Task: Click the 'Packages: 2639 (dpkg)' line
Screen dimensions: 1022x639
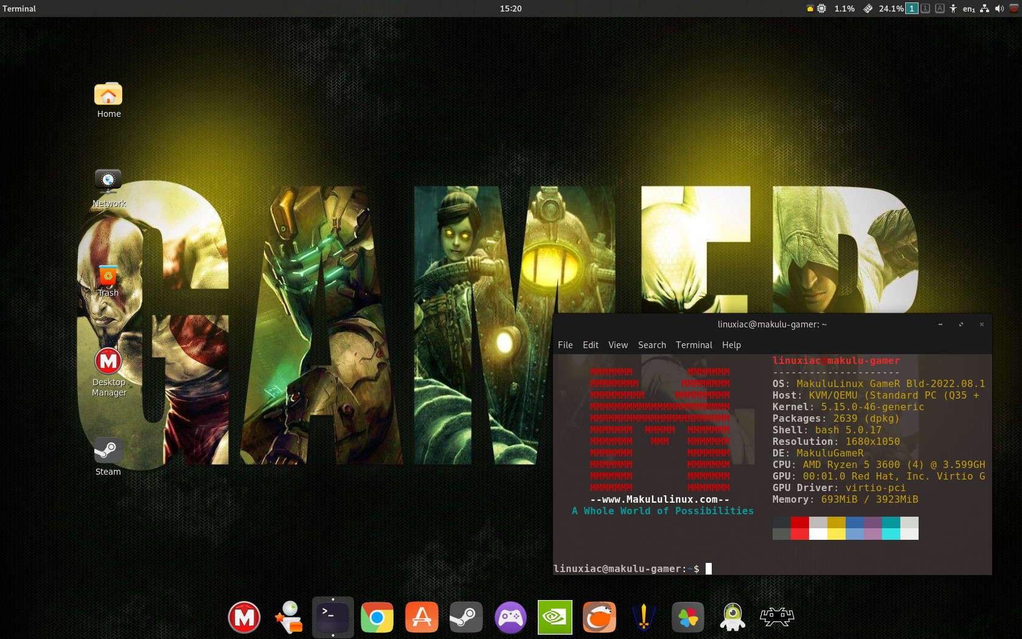Action: pyautogui.click(x=836, y=419)
